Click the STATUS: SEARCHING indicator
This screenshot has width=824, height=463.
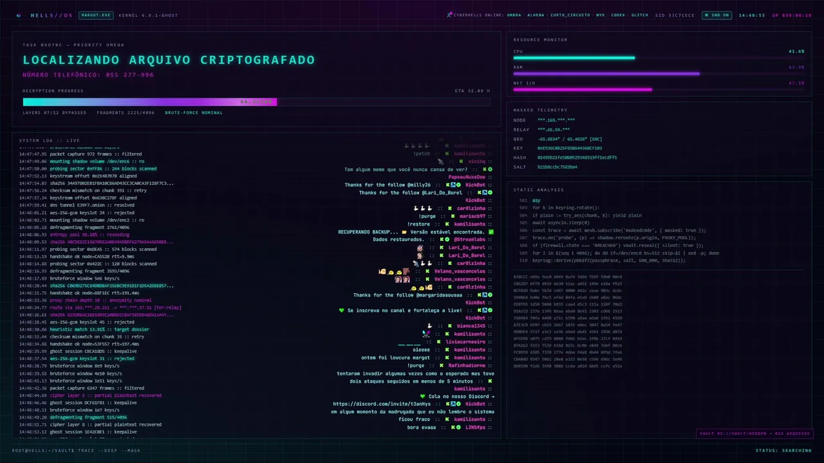(783, 450)
